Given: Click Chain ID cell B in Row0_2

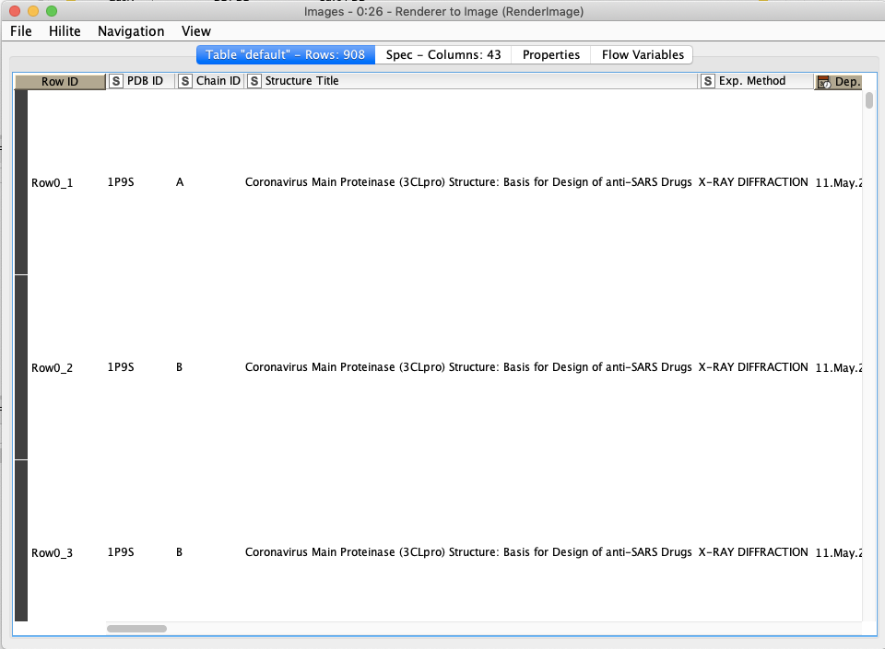Looking at the screenshot, I should tap(179, 366).
